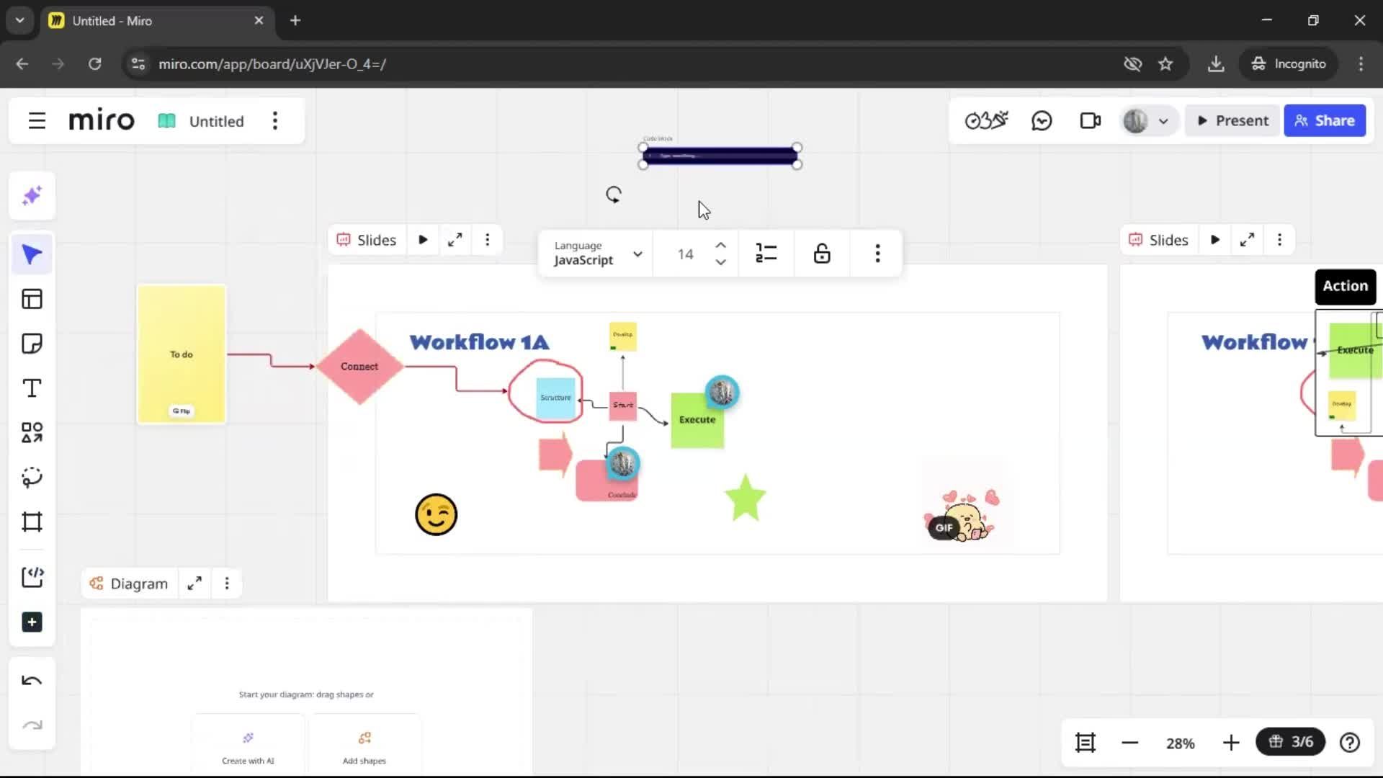Click the Diagram frame label

coord(129,583)
